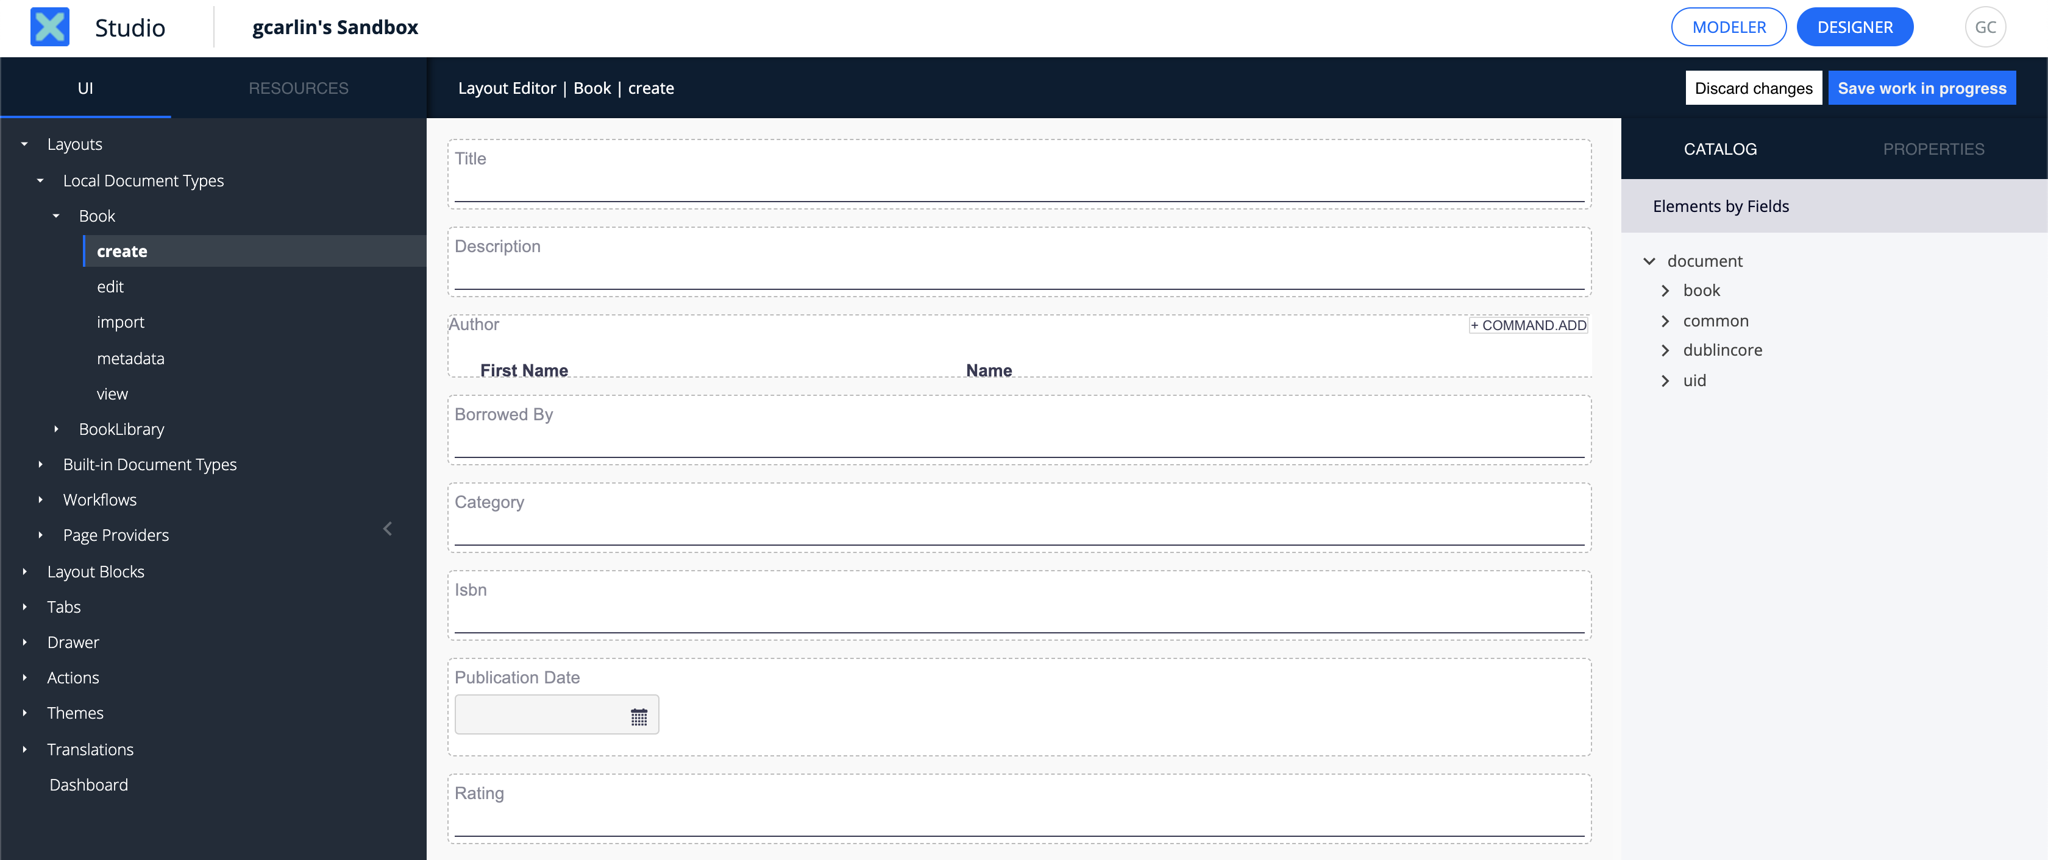Switch to DESIGNER mode
This screenshot has height=860, width=2048.
pos(1855,26)
